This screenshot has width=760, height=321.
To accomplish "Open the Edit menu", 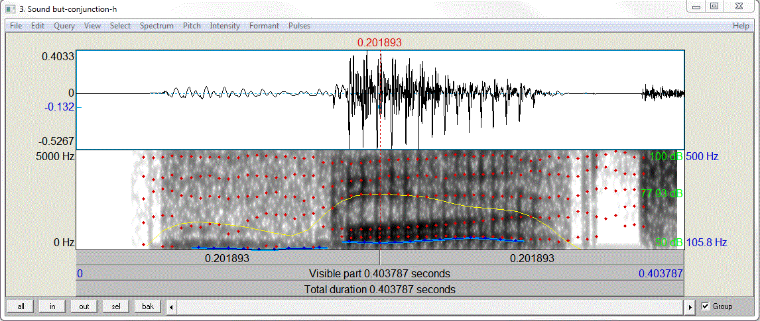I will [38, 26].
